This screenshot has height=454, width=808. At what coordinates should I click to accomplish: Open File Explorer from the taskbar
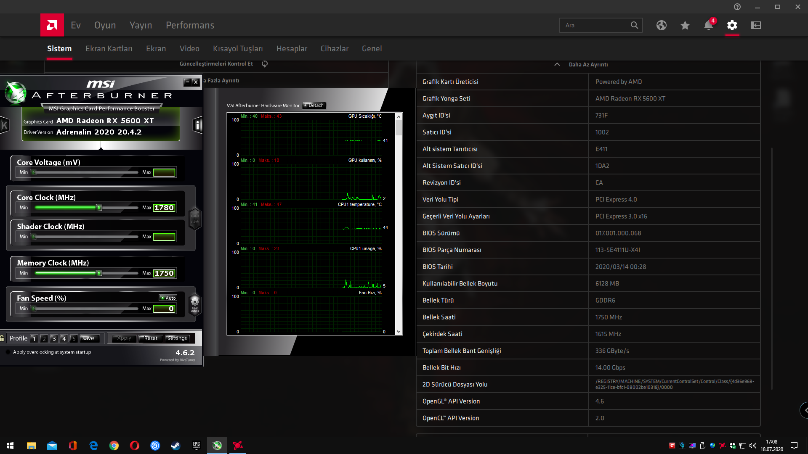click(x=32, y=446)
